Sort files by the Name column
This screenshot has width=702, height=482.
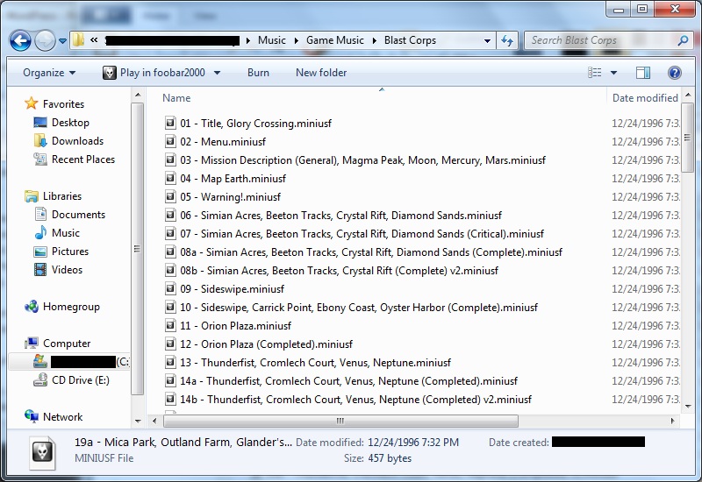point(176,98)
